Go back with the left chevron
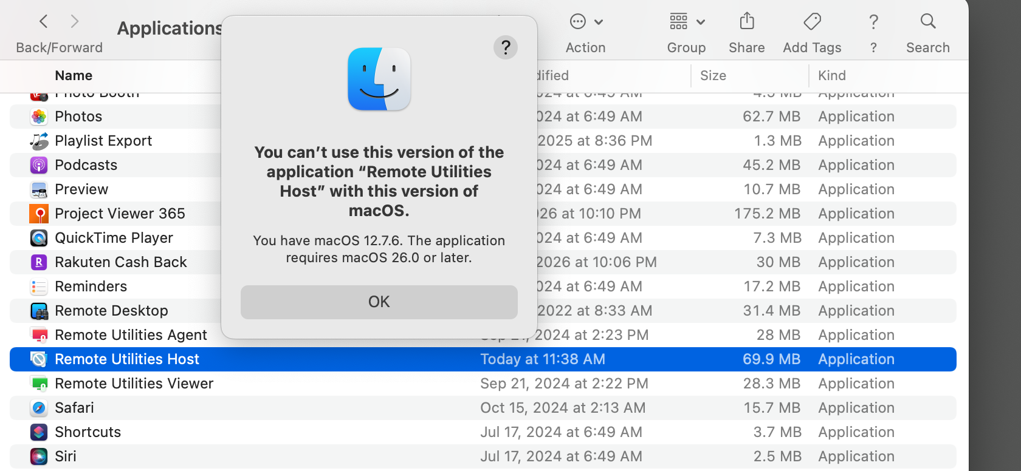The width and height of the screenshot is (1021, 471). click(44, 22)
